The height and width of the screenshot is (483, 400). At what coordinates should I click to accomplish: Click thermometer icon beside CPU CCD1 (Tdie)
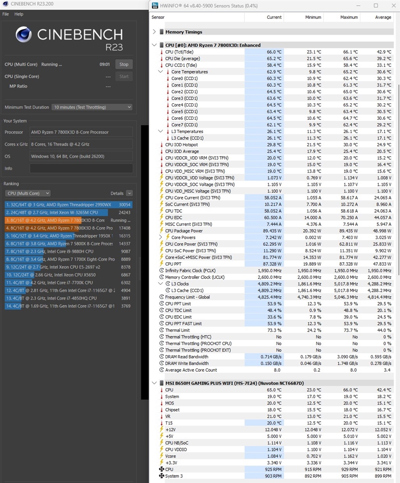click(x=162, y=65)
